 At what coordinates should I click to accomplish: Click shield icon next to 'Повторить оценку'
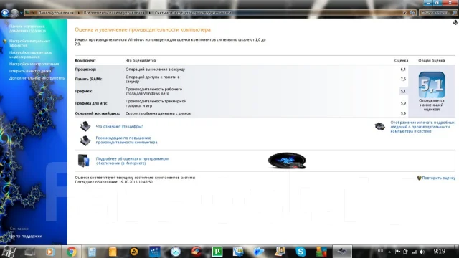[x=419, y=178]
